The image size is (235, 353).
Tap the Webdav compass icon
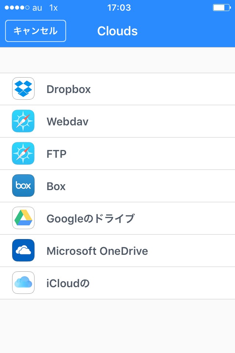click(23, 121)
